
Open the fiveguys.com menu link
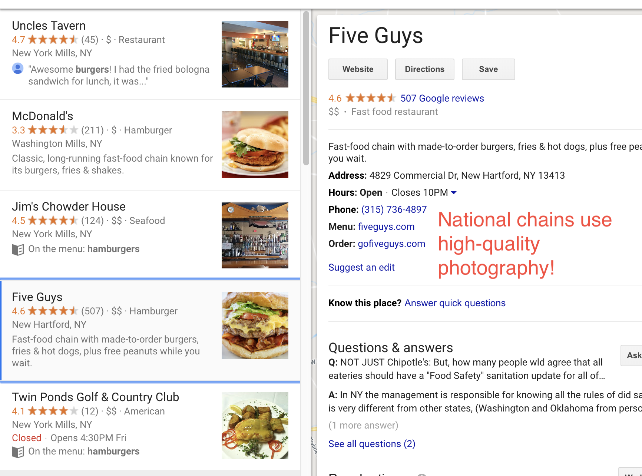pyautogui.click(x=386, y=226)
